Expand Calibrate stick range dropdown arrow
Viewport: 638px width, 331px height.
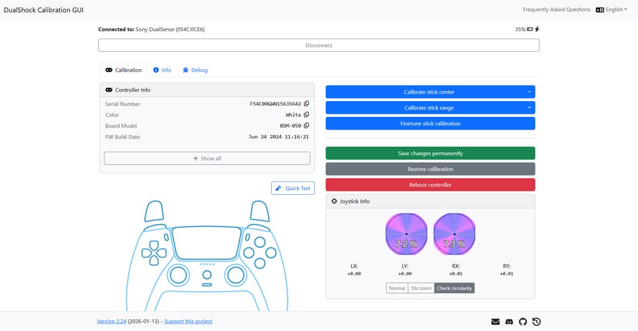(x=529, y=108)
